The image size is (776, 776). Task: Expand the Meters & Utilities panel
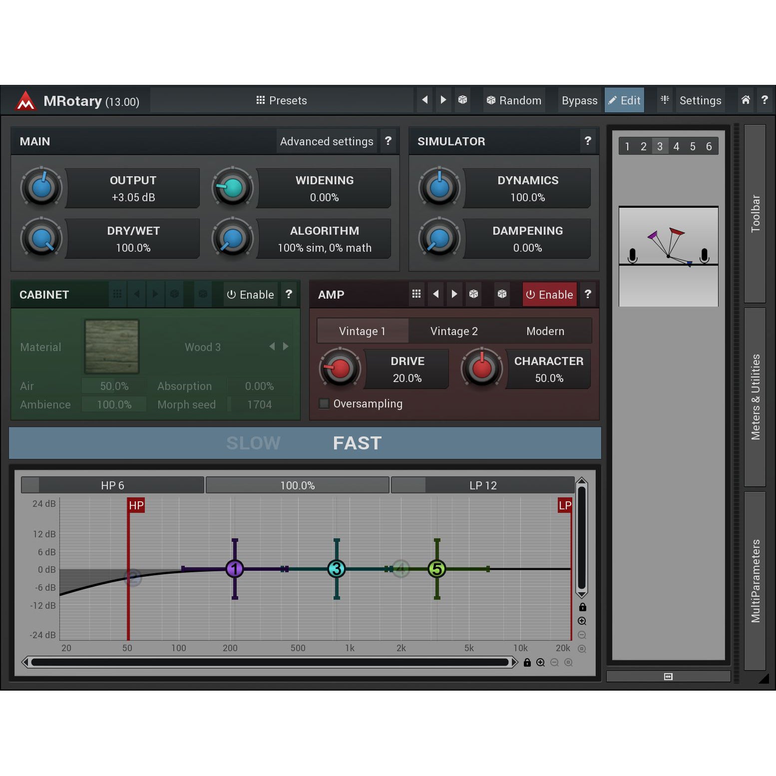coord(755,397)
